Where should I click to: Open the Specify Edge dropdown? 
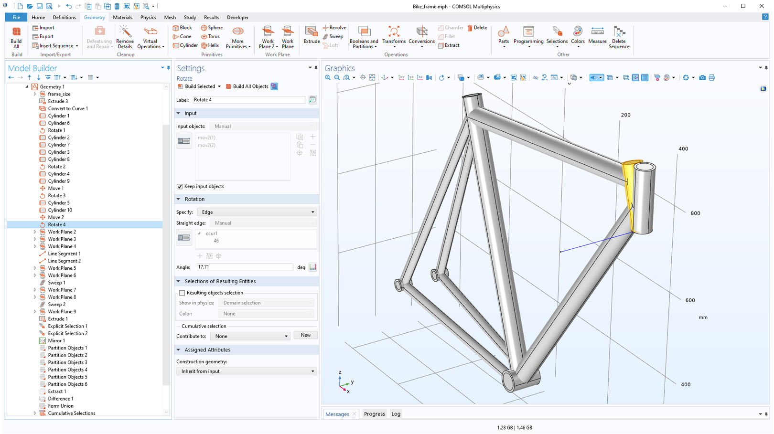[x=258, y=212]
